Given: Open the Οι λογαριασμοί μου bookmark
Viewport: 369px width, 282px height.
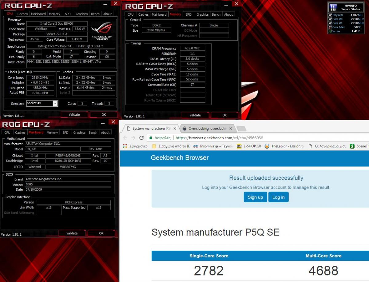Looking at the screenshot, I should point(327,146).
